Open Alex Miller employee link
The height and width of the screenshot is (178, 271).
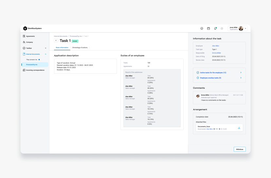coord(215,46)
